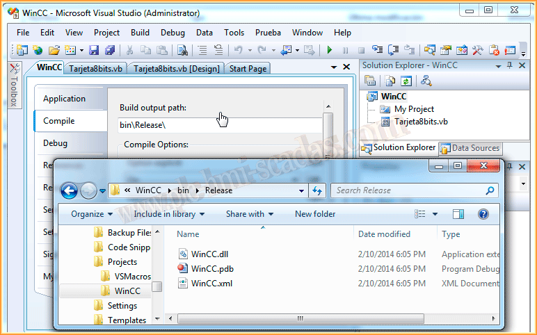The width and height of the screenshot is (537, 335).
Task: Toggle the Explorer preview pane button
Action: (458, 214)
